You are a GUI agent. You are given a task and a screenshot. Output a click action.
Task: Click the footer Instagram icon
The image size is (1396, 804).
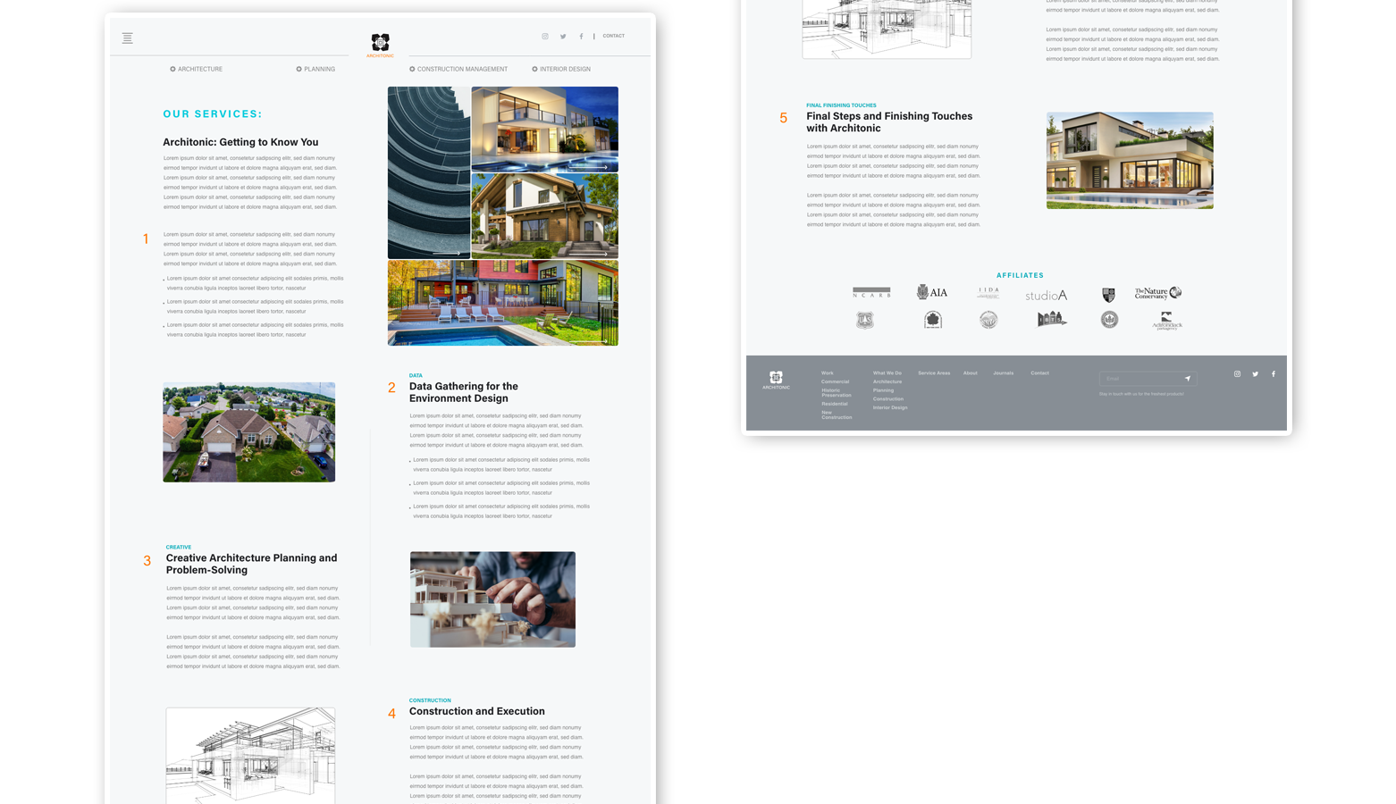coord(1237,374)
